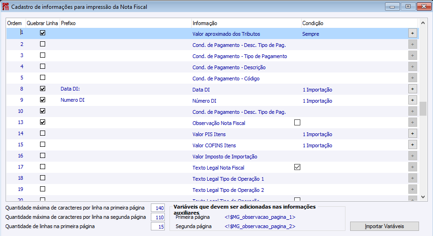Click the plus button for Valor COFINS Itens
The image size is (433, 236).
412,144
